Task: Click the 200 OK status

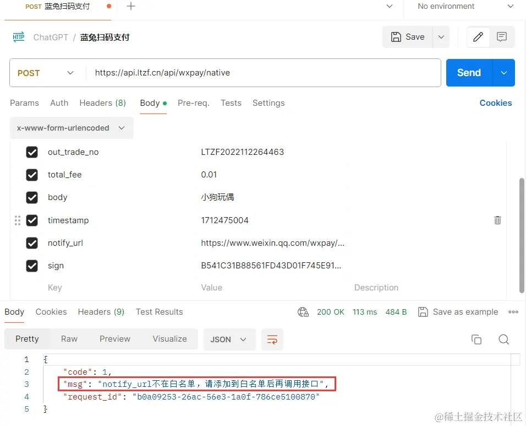Action: coord(331,312)
